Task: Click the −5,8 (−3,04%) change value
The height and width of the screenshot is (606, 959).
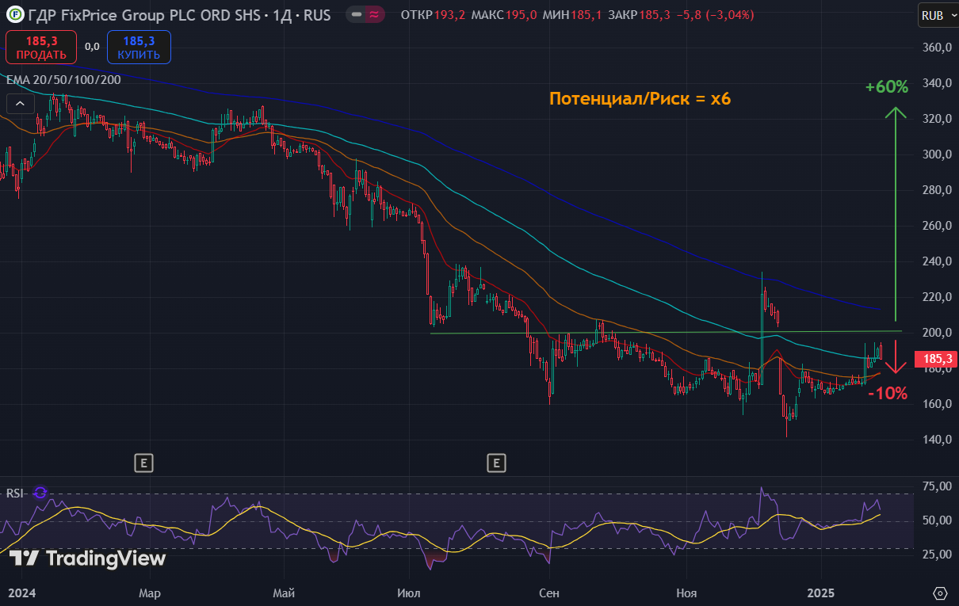Action: click(x=715, y=15)
